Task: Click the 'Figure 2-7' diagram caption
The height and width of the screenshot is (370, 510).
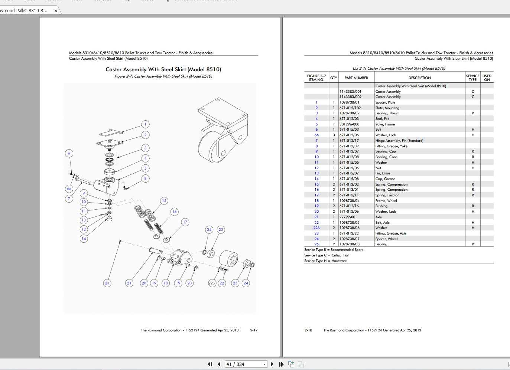Action: 163,76
